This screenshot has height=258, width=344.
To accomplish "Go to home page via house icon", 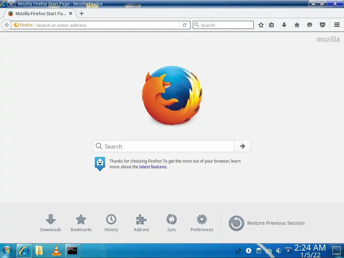I will [297, 25].
